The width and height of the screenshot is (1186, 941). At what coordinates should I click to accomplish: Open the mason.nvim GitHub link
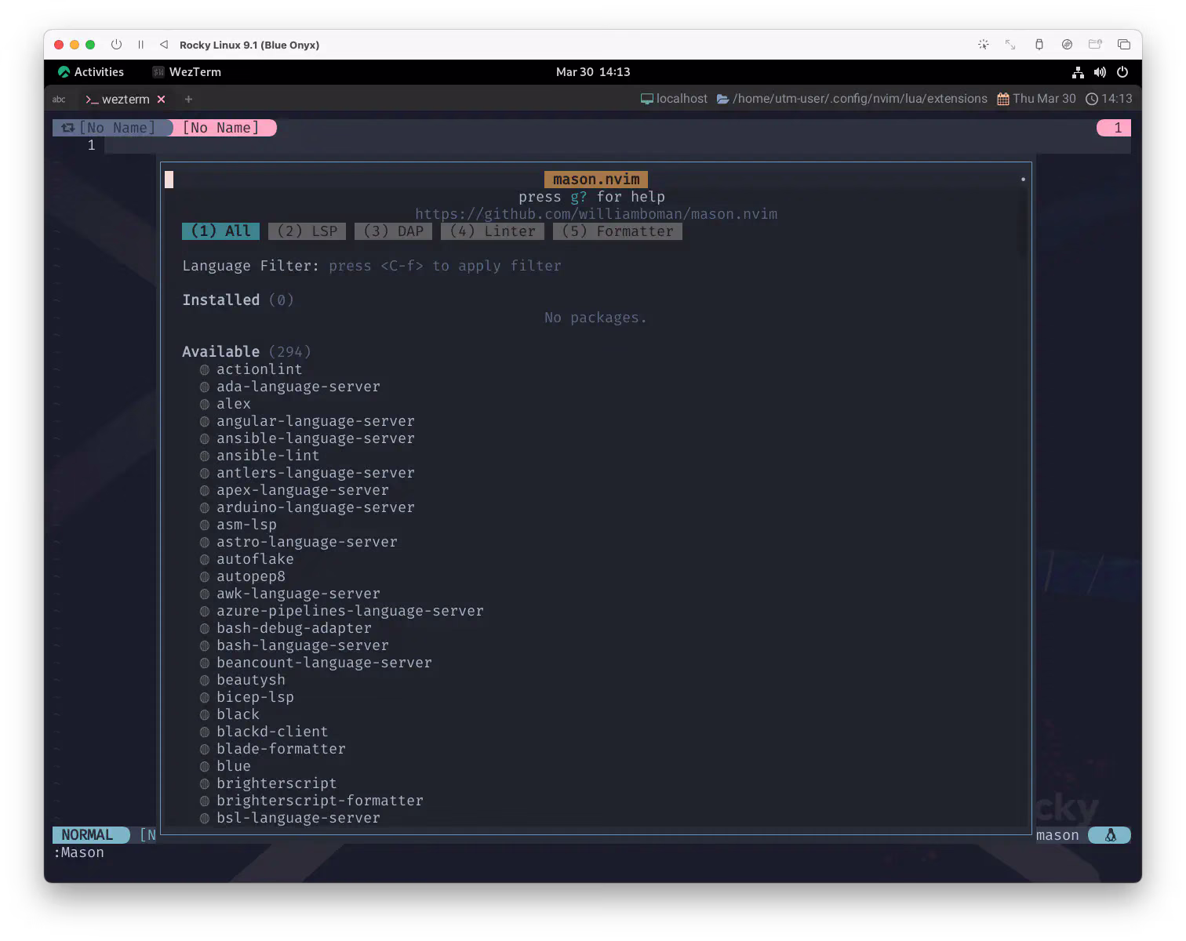coord(596,214)
